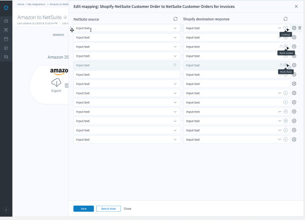Expand dropdown of last NetSuite source field
Screen dimensions: 305x220
pyautogui.click(x=175, y=139)
